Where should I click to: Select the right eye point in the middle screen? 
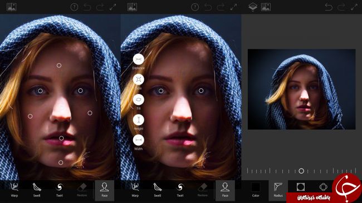coord(201,91)
